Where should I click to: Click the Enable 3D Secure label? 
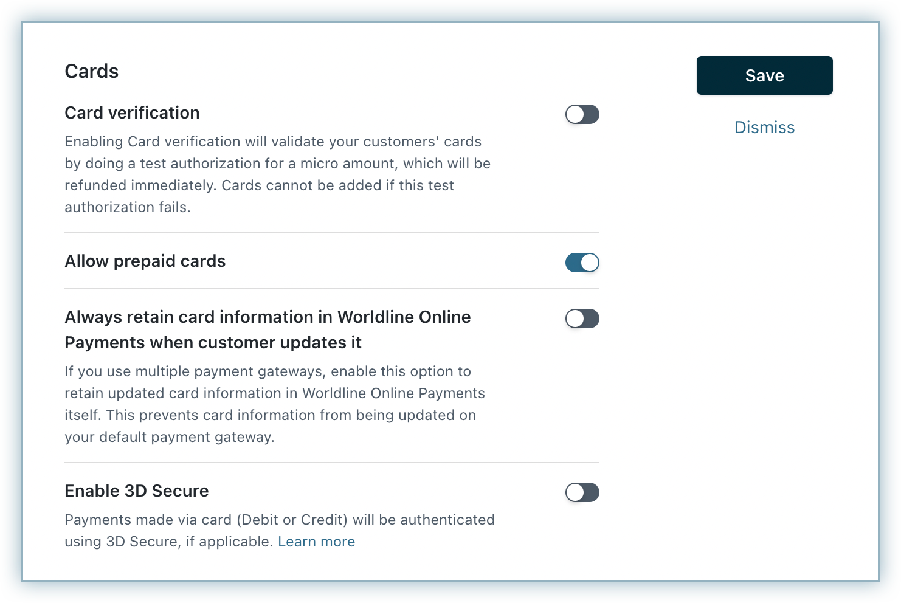coord(137,491)
